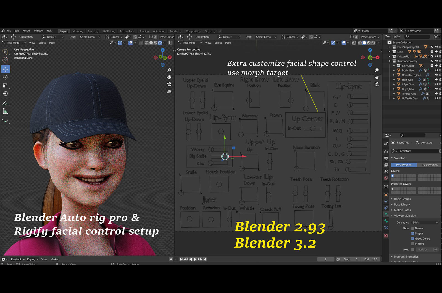Switch to the Animation workspace tab
The width and height of the screenshot is (442, 293).
[159, 31]
